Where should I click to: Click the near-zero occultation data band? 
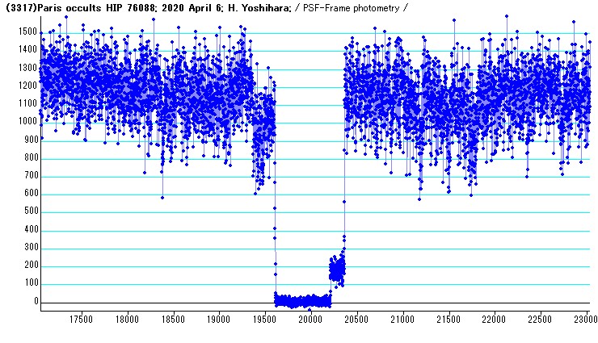coord(303,301)
